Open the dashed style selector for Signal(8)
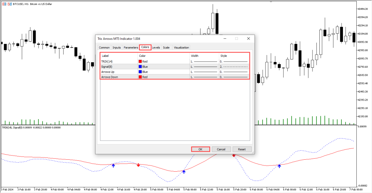The image size is (372, 193). 234,67
